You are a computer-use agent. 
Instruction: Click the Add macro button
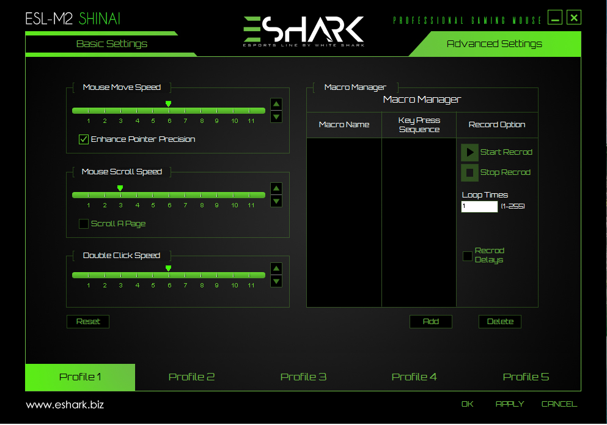coord(431,322)
